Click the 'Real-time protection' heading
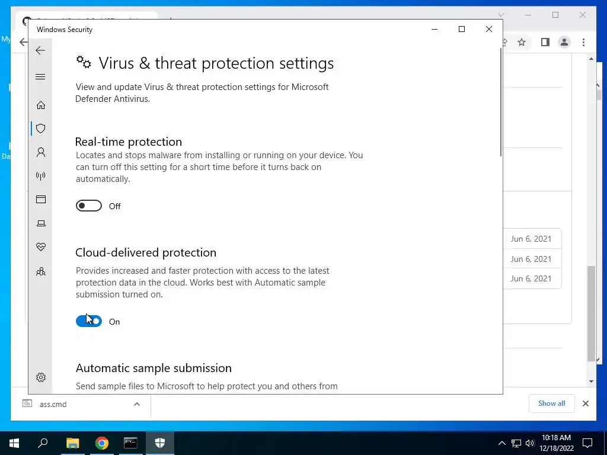607x455 pixels. (x=129, y=142)
